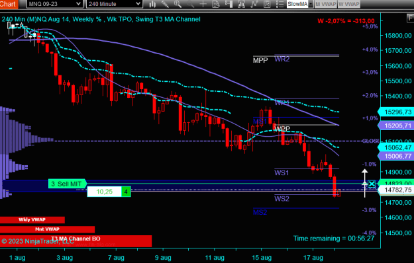
Task: Click the 7 aug date axis label
Action: click(x=116, y=258)
